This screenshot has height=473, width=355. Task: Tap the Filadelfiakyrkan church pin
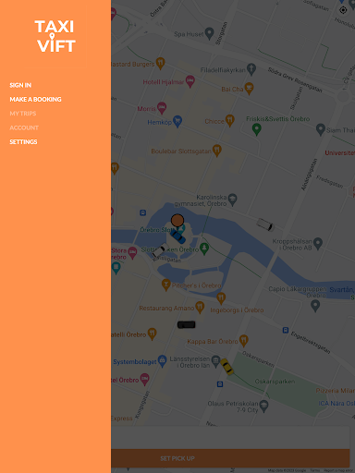click(x=251, y=69)
